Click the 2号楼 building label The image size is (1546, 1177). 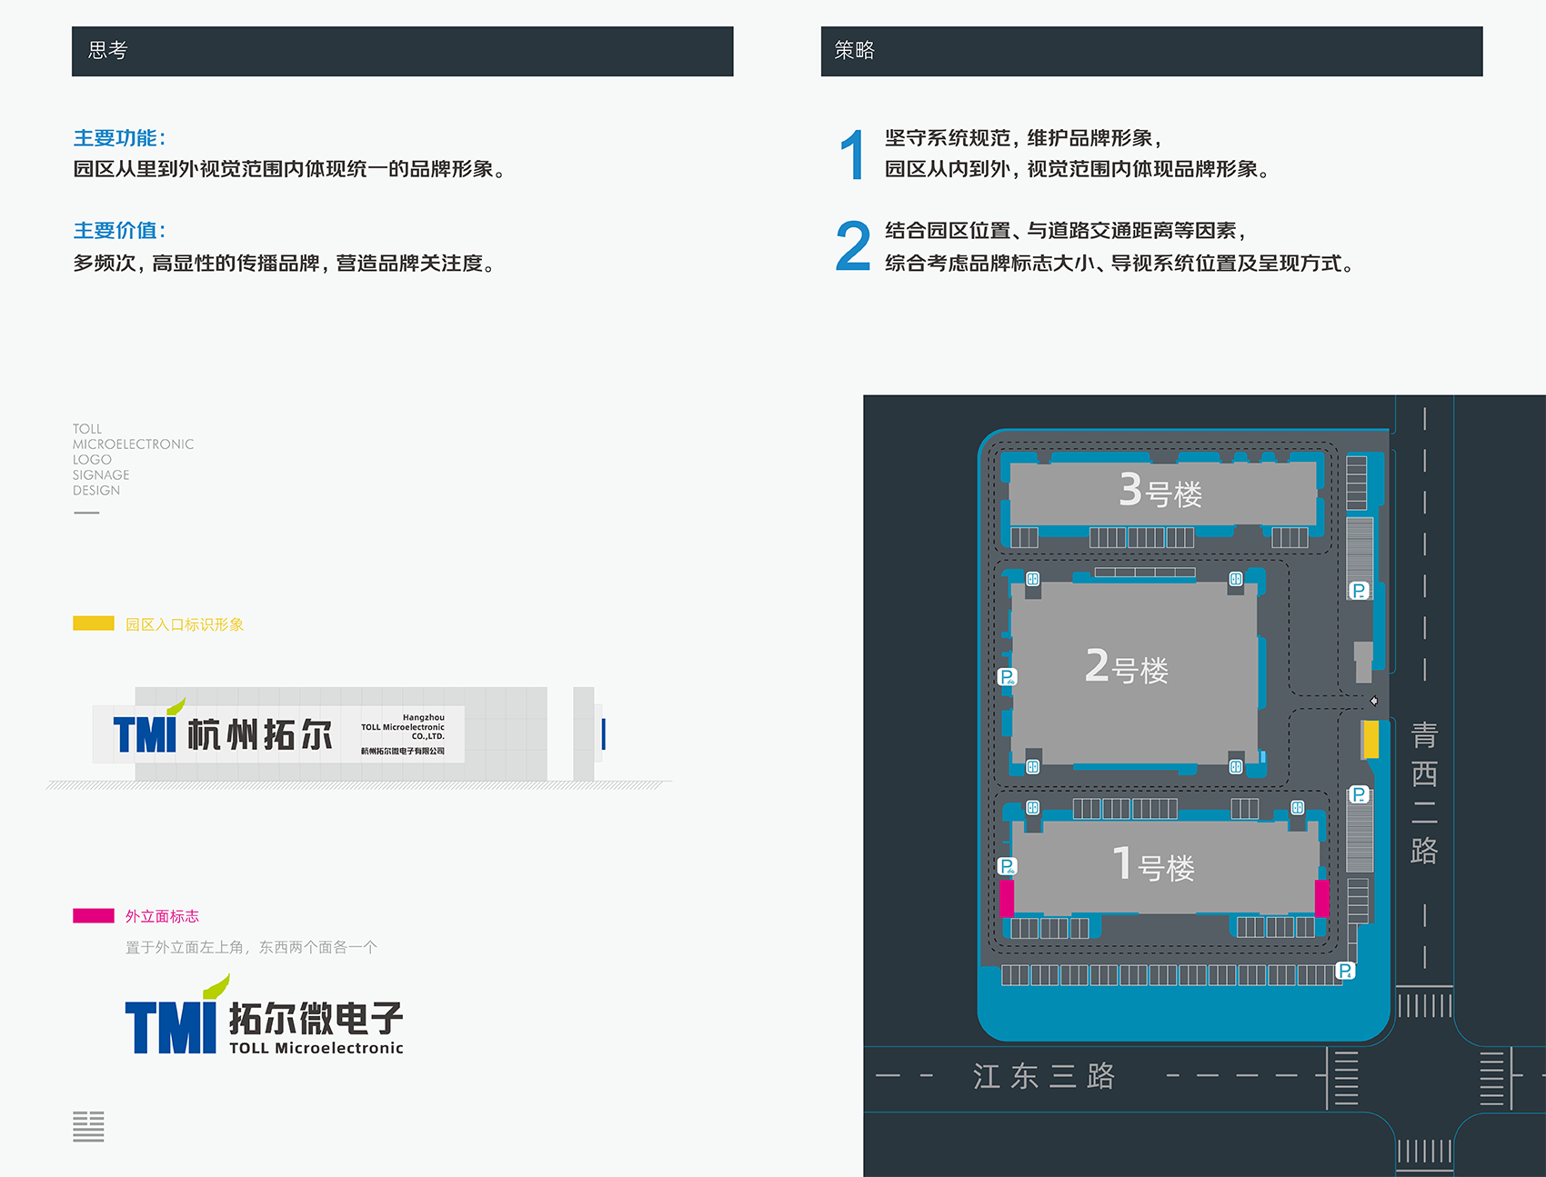pos(1127,666)
